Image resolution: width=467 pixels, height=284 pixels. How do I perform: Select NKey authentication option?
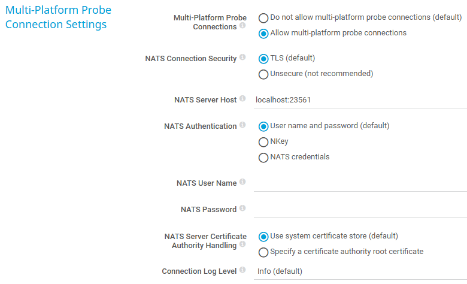click(x=263, y=142)
